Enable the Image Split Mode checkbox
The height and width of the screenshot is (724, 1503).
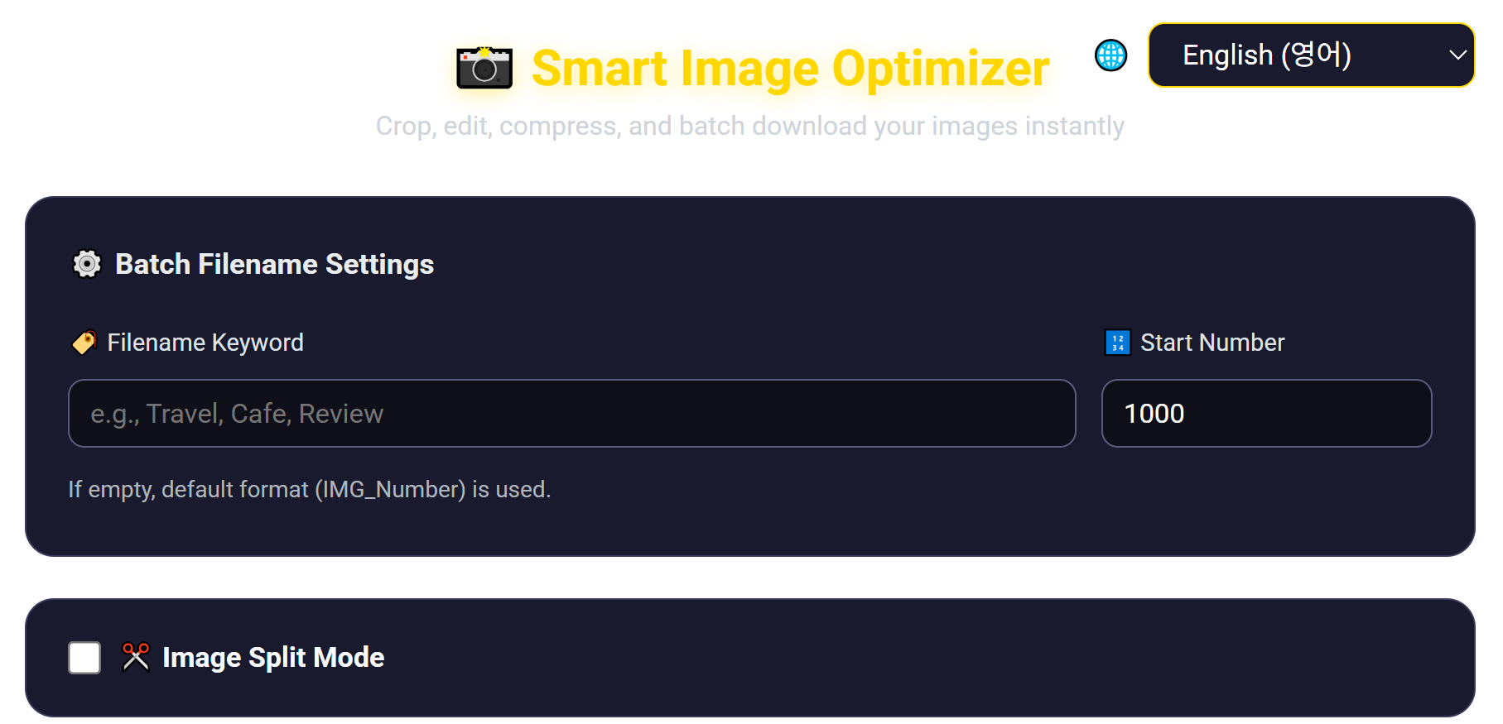click(x=84, y=658)
